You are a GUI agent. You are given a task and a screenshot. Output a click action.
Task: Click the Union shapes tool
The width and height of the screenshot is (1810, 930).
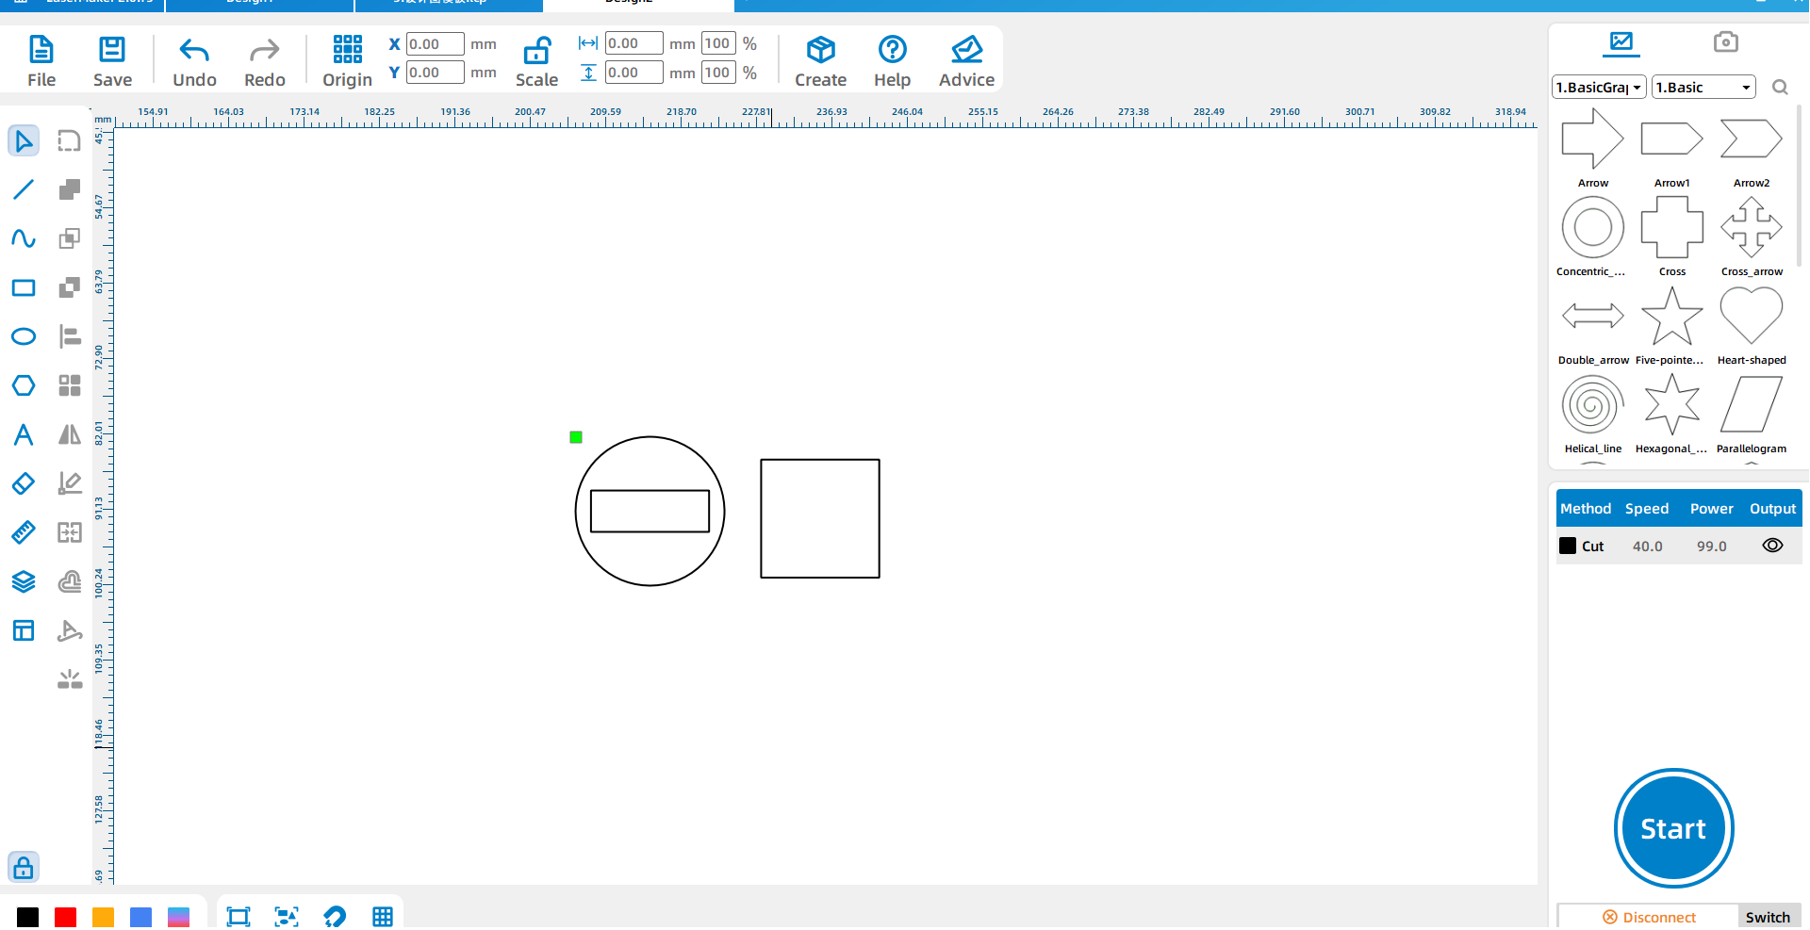pos(70,189)
